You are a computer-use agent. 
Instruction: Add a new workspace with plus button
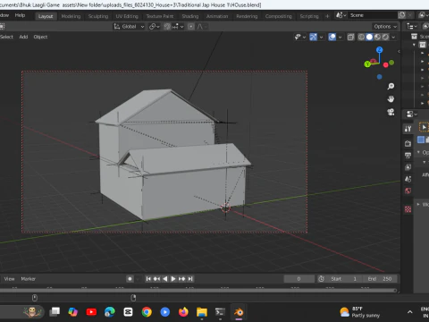point(327,16)
